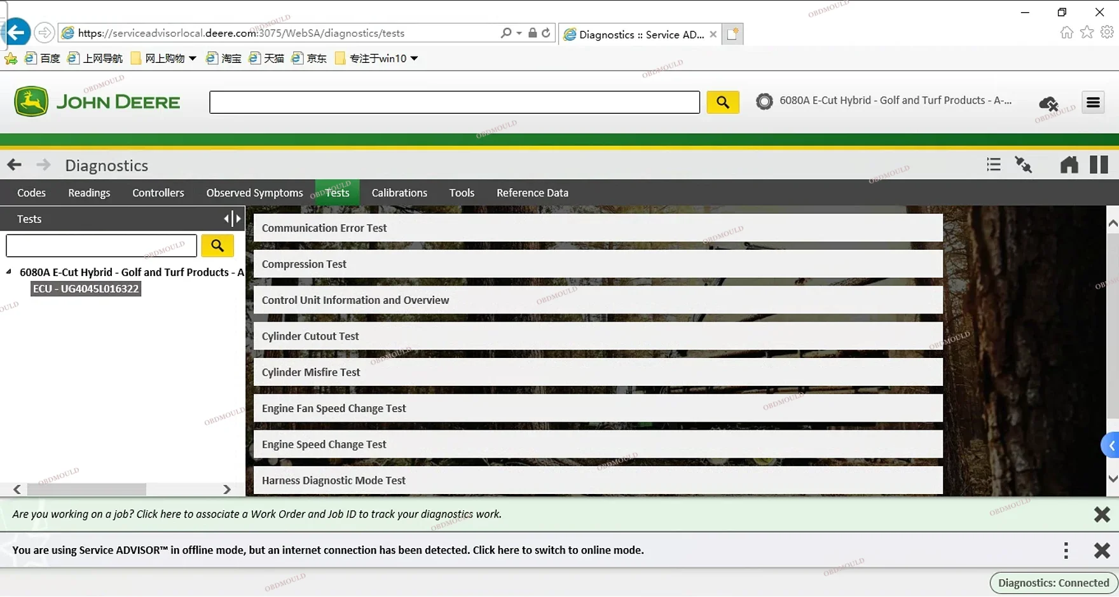The width and height of the screenshot is (1119, 597).
Task: Open the list view icon
Action: tap(993, 165)
